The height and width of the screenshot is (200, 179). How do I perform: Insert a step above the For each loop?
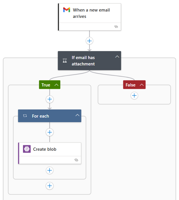point(50,99)
